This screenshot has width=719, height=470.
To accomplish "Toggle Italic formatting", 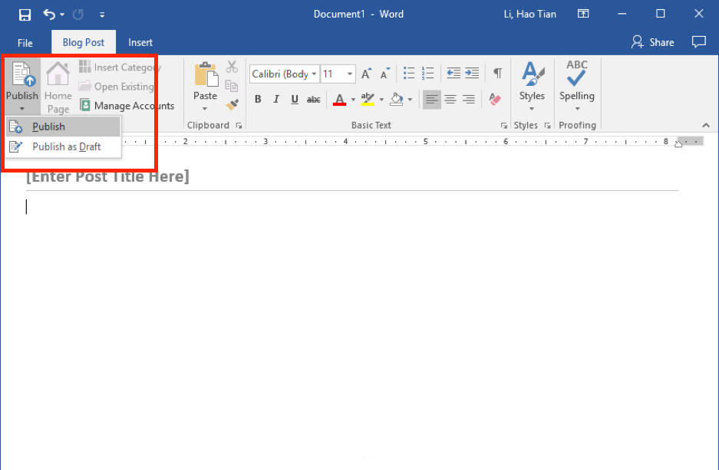I will click(x=276, y=99).
